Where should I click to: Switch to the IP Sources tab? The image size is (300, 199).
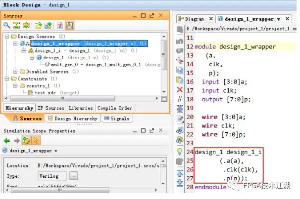tap(51, 108)
